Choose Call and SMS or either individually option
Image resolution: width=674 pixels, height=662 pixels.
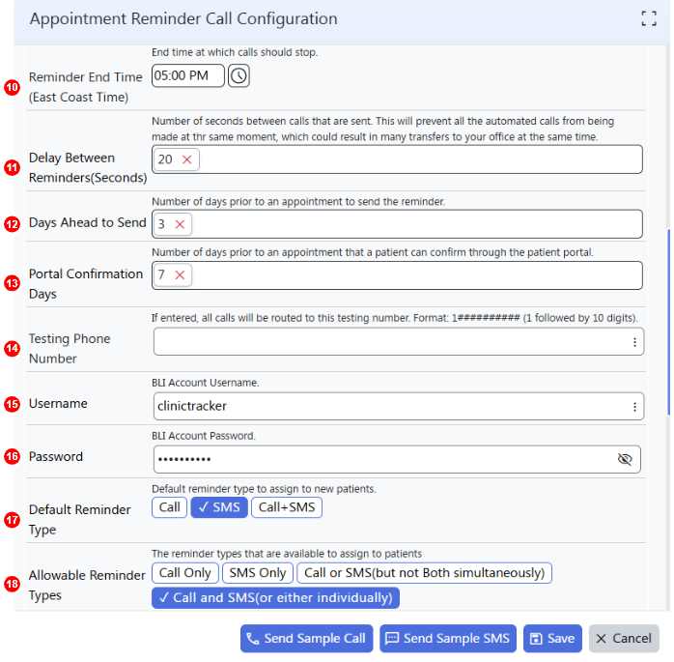tap(275, 598)
